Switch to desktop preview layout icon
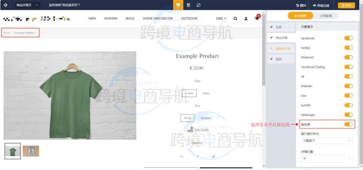 [x=178, y=5]
